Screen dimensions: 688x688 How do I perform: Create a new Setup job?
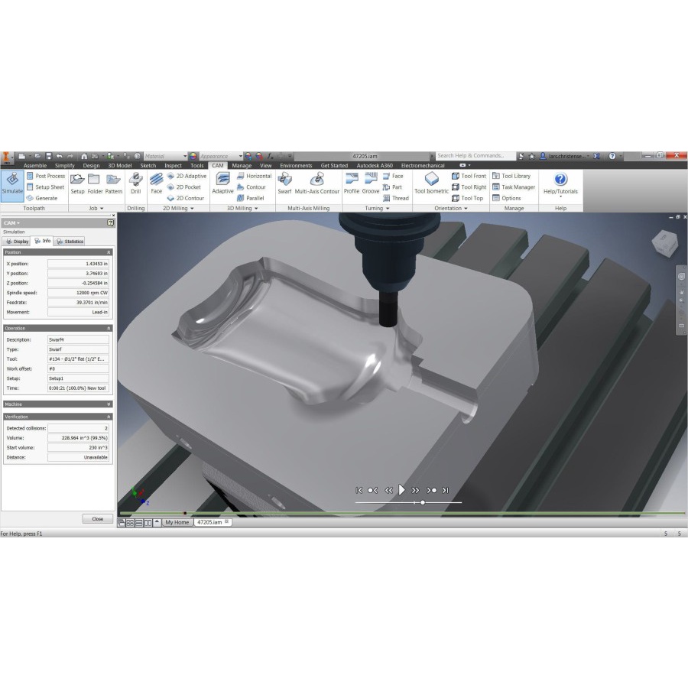pos(77,183)
